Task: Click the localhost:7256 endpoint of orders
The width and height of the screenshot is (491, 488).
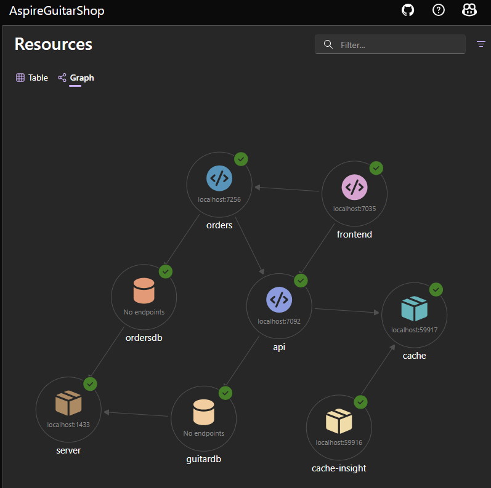Action: [219, 199]
